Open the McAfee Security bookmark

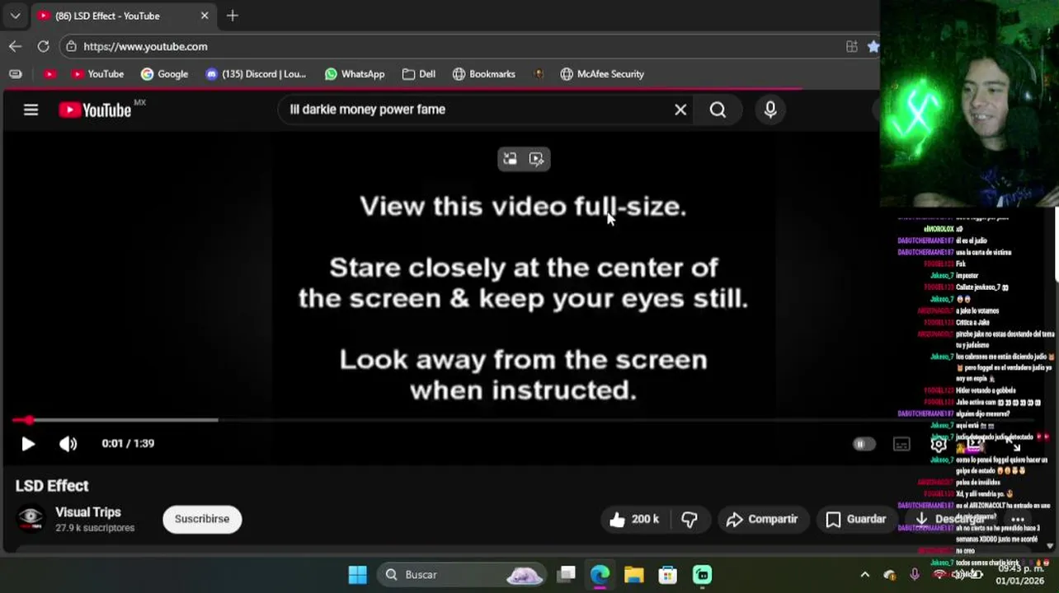[602, 74]
